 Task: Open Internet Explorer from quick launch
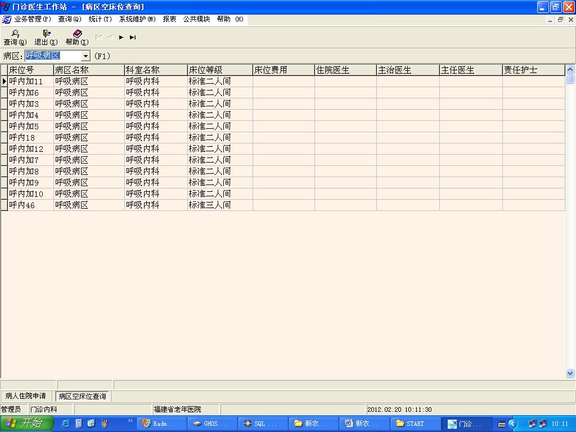tap(66, 424)
